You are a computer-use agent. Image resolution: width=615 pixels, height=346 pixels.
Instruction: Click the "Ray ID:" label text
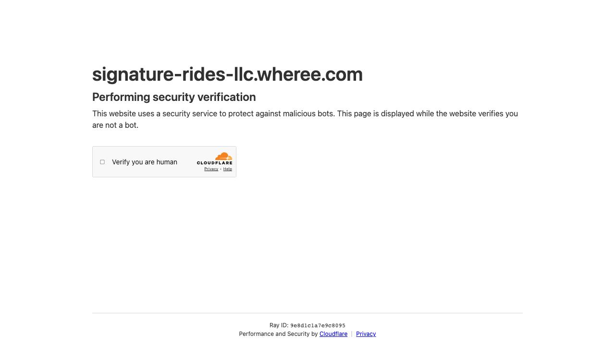point(279,325)
